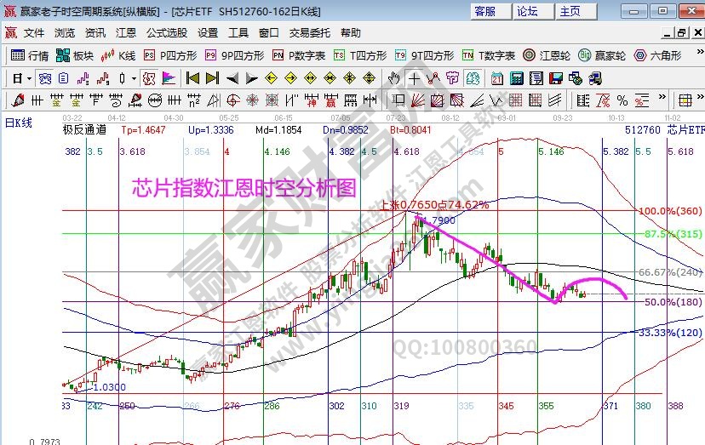Click the calculator icon in toolbar
705x445 pixels.
[x=516, y=78]
